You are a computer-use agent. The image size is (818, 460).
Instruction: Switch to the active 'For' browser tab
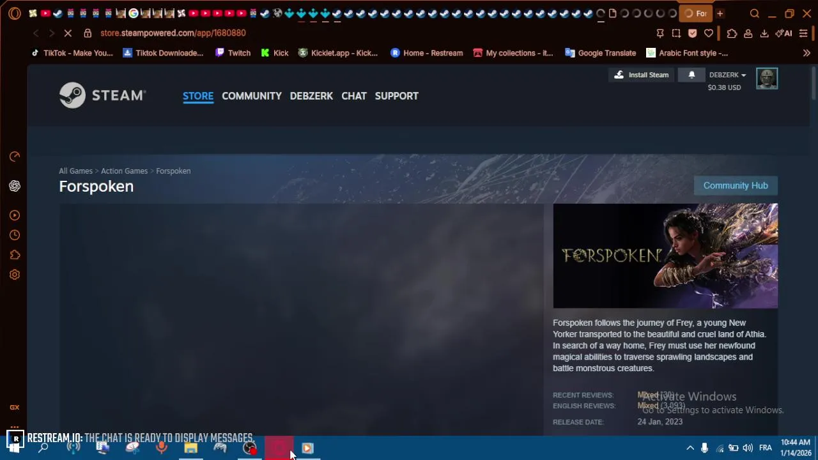pos(695,13)
